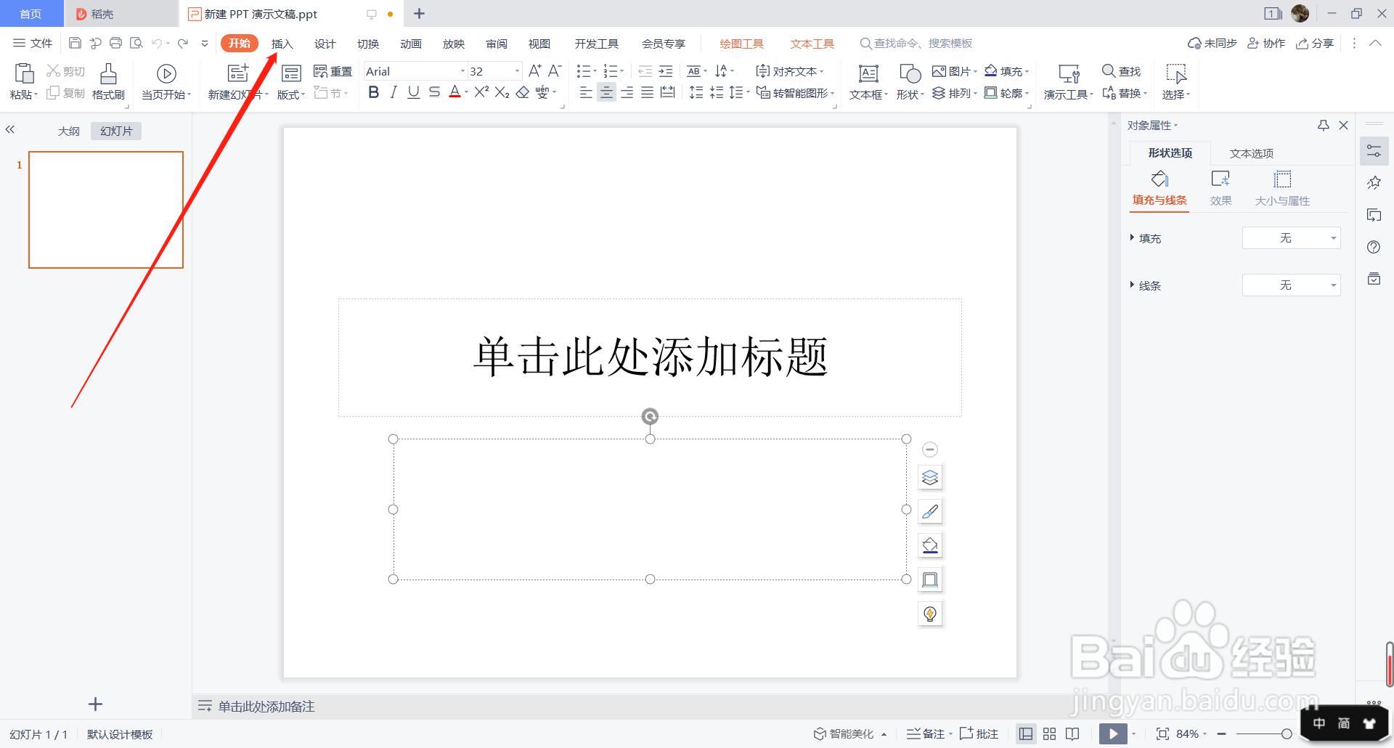The height and width of the screenshot is (748, 1394).
Task: Click the Collaborate (协作) button
Action: (1266, 44)
